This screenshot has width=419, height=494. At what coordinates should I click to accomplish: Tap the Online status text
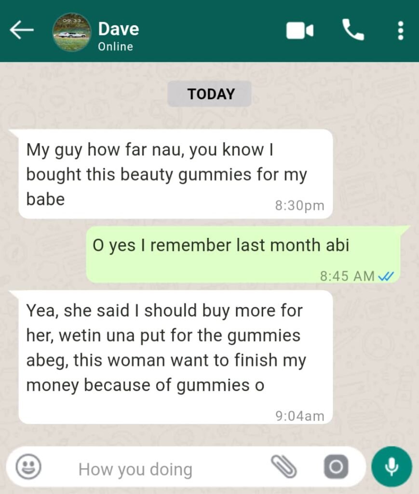(115, 47)
